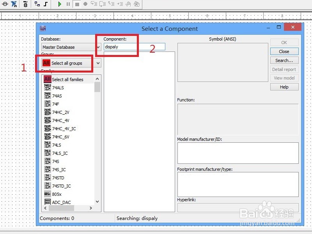Click the motor component toolbar icon

[x=5, y=4]
